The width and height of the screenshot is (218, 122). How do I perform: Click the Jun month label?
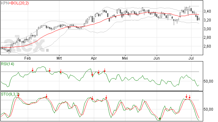[156, 58]
